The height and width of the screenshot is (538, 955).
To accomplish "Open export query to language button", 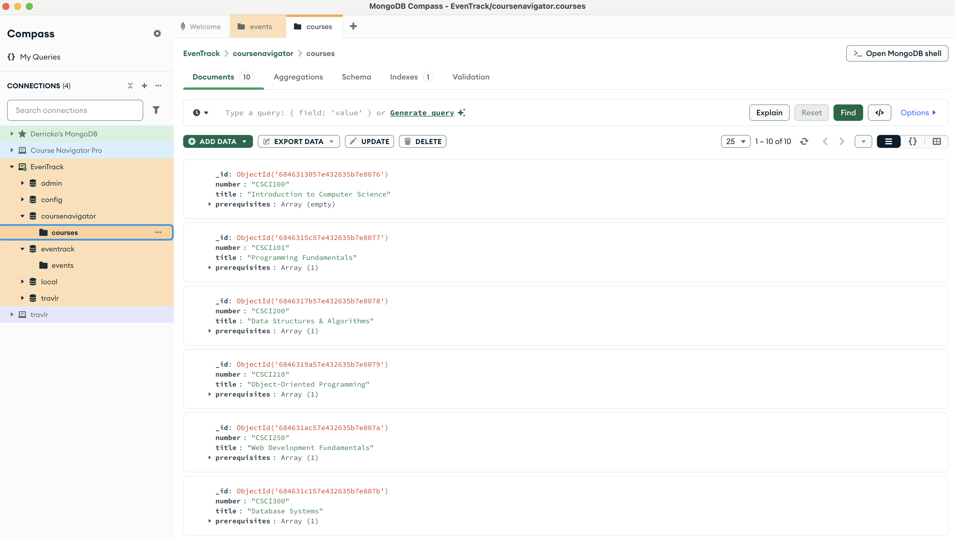I will point(879,113).
